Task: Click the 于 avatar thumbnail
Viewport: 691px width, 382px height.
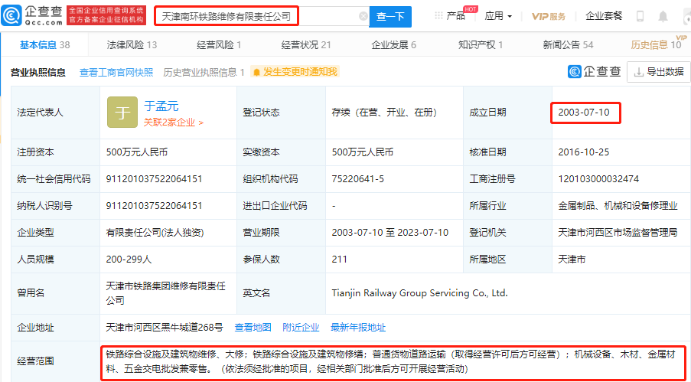Action: pyautogui.click(x=122, y=113)
